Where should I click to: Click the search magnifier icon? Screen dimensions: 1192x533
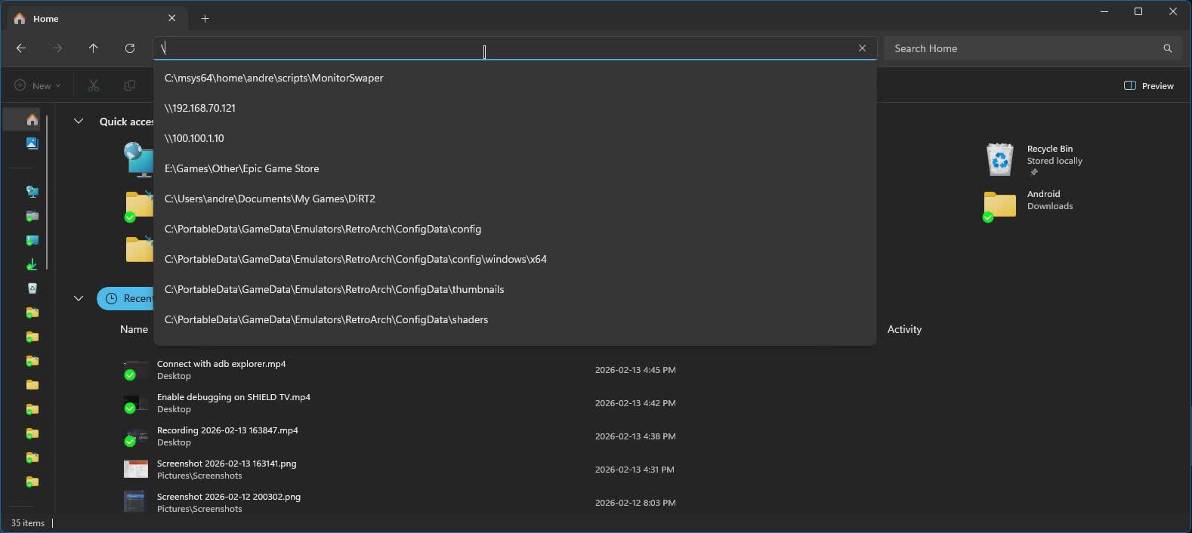coord(1167,48)
